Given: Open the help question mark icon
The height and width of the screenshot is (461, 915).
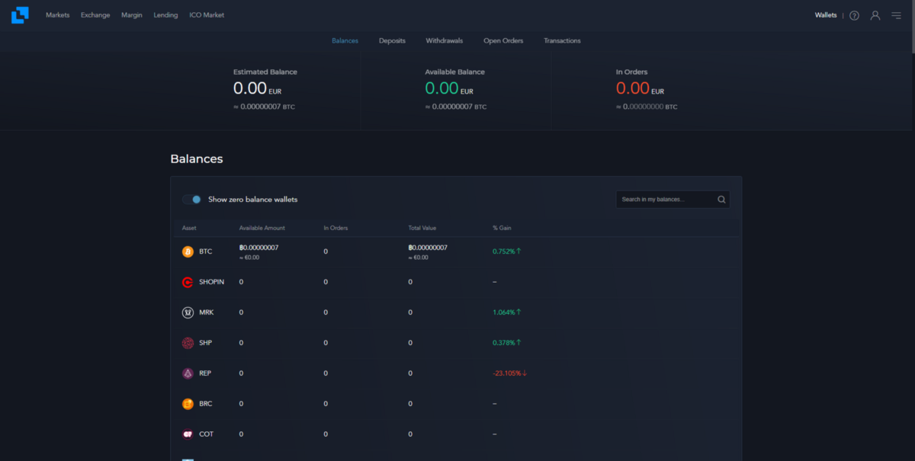Looking at the screenshot, I should click(x=854, y=15).
